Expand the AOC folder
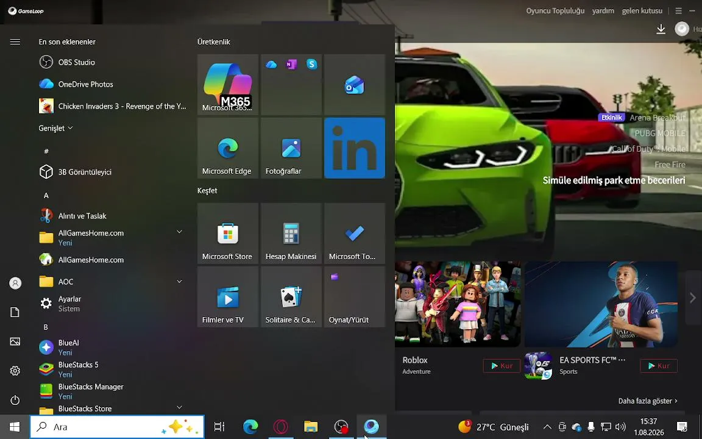 click(179, 281)
